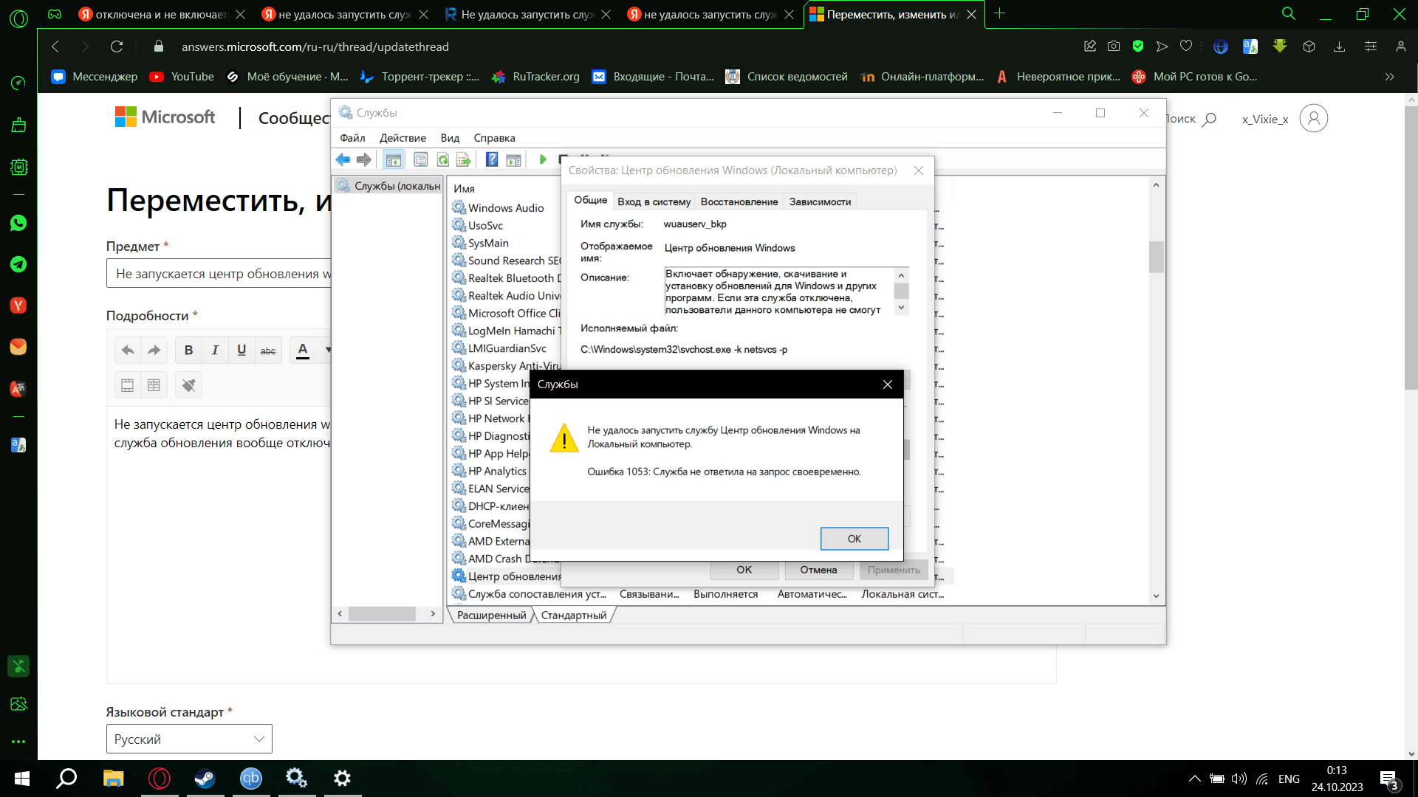Click Italic in the post editor
The height and width of the screenshot is (797, 1418).
tap(215, 350)
